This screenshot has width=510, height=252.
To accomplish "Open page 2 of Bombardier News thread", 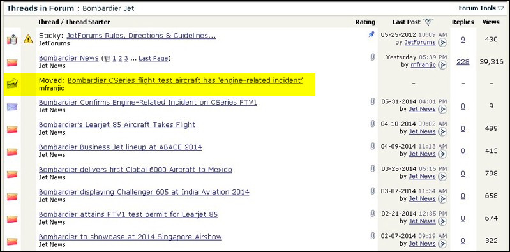I will pos(120,59).
